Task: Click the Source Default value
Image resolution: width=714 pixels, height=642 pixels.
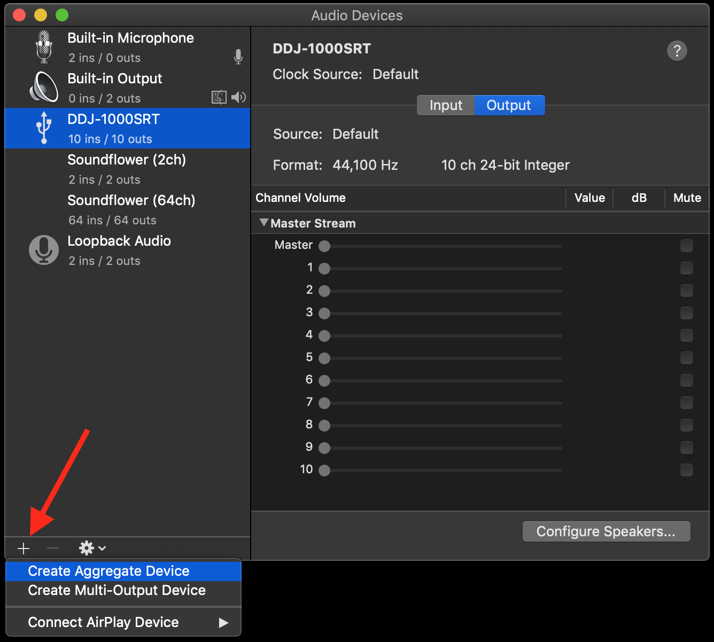Action: 355,134
